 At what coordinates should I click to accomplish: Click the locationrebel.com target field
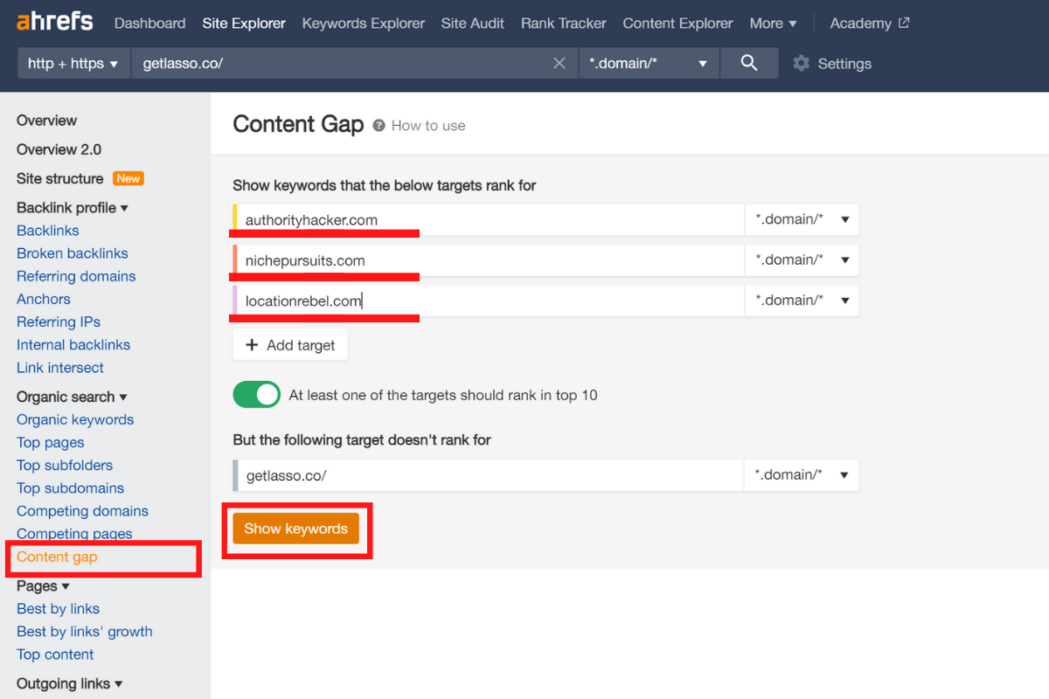tap(489, 300)
